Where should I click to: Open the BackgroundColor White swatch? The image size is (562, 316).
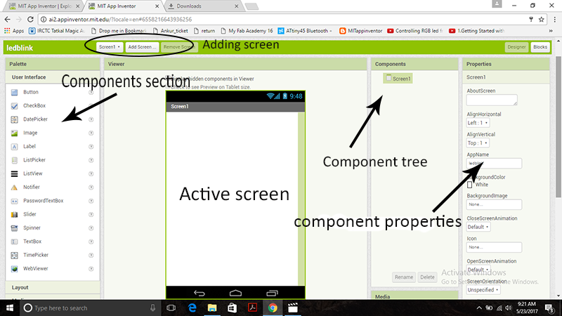pos(469,185)
